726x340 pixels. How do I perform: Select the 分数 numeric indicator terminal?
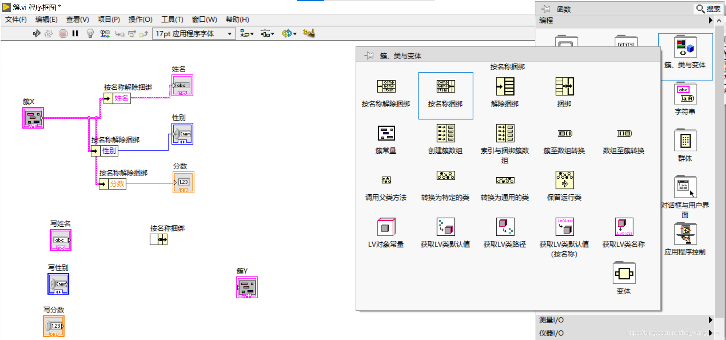[x=184, y=182]
